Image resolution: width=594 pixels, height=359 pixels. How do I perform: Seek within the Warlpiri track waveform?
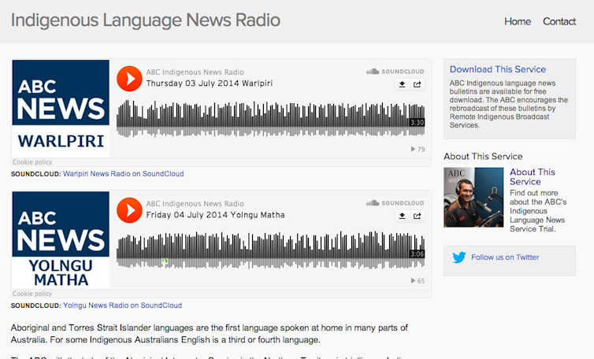pos(270,119)
